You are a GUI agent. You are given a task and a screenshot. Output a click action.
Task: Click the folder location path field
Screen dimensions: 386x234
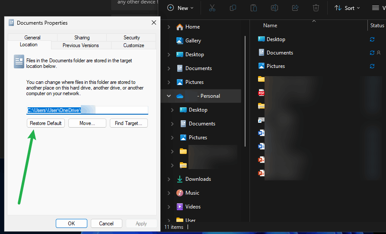(87, 110)
